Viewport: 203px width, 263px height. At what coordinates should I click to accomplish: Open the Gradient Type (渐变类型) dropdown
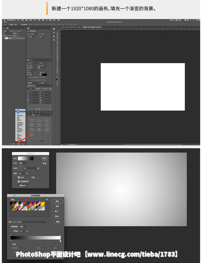[23, 227]
